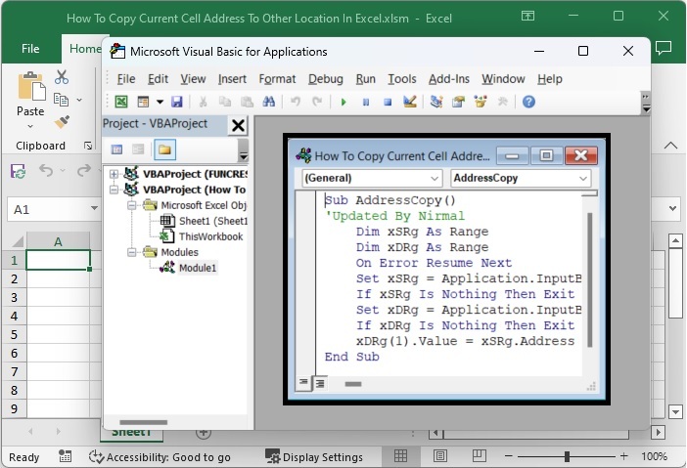Click the Excel Paste button
Viewport: 687px width, 468px height.
tap(30, 100)
